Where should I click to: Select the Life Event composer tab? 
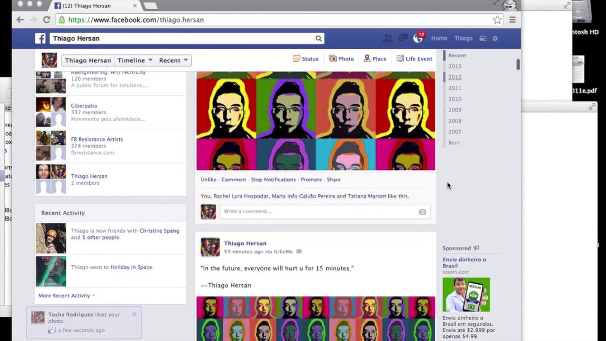pos(414,59)
